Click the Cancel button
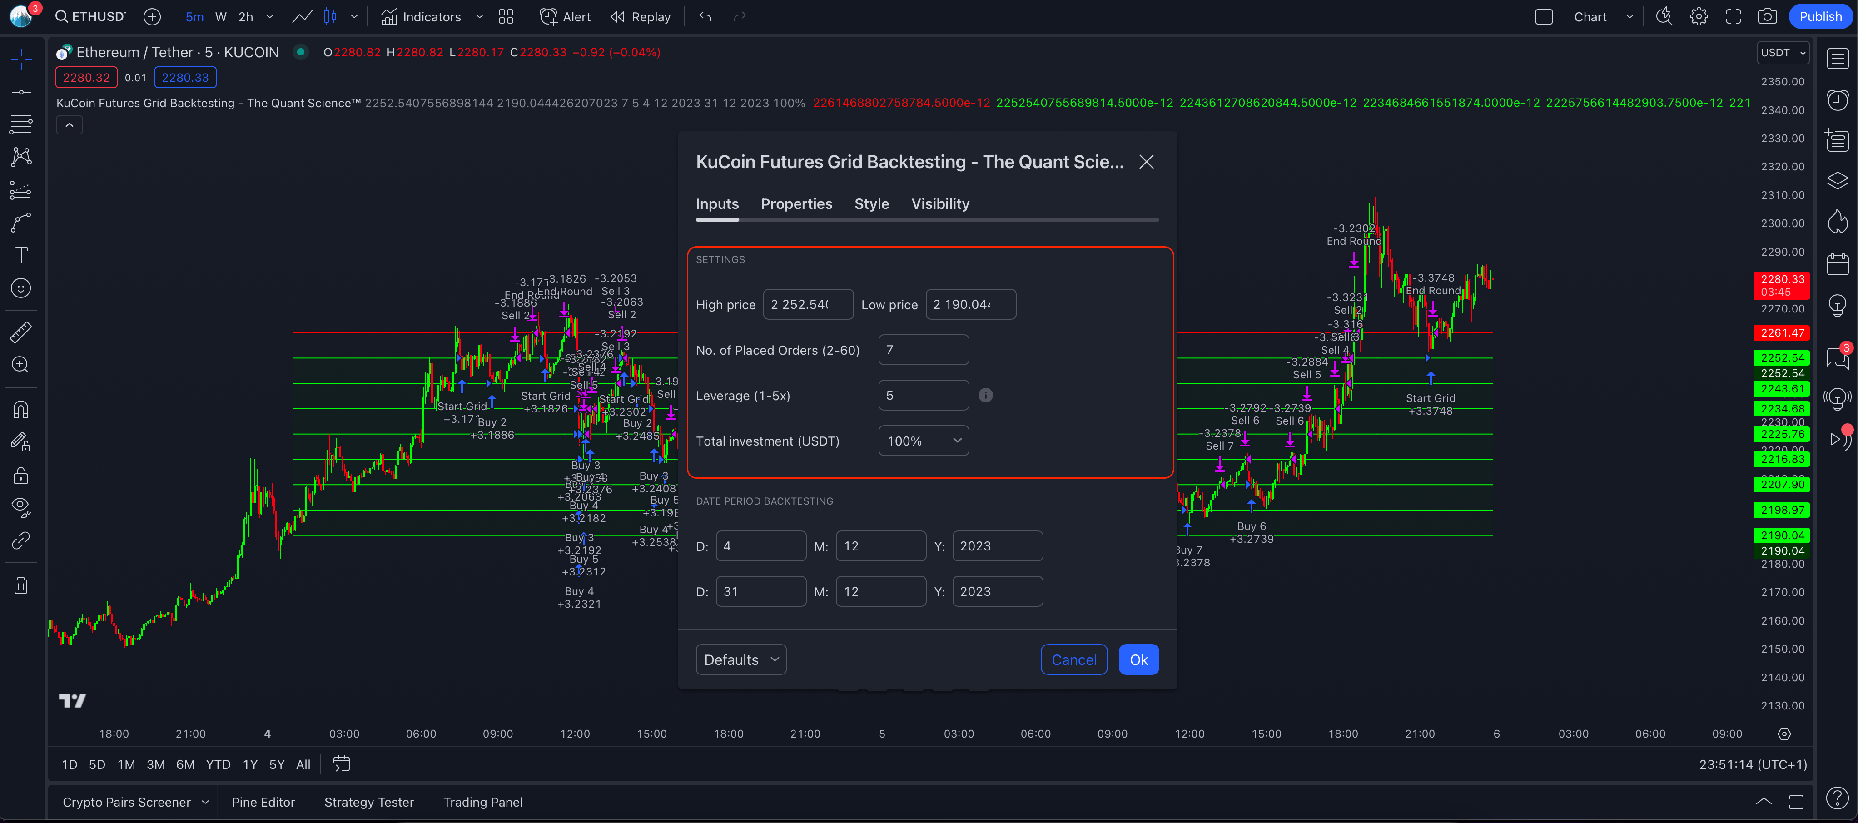This screenshot has height=823, width=1858. click(x=1073, y=659)
